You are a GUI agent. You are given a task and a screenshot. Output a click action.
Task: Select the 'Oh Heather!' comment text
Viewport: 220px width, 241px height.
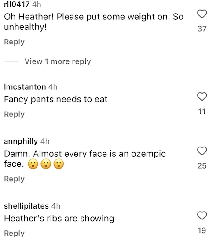[x=94, y=22]
